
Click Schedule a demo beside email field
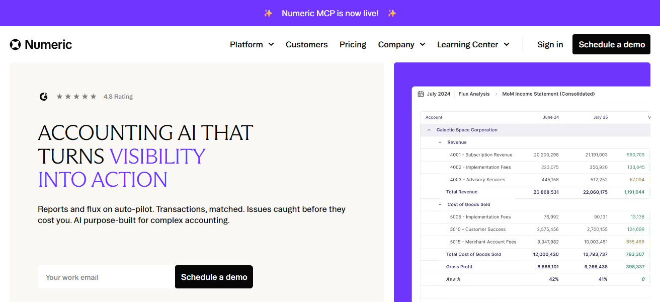coord(214,277)
